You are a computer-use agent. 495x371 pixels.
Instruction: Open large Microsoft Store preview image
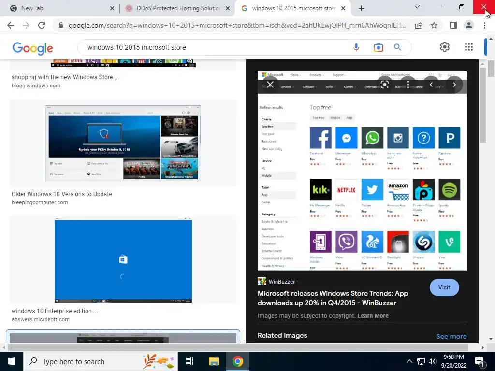pyautogui.click(x=362, y=171)
